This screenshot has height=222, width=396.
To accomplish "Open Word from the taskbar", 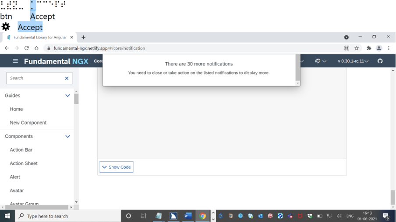I will 188,216.
